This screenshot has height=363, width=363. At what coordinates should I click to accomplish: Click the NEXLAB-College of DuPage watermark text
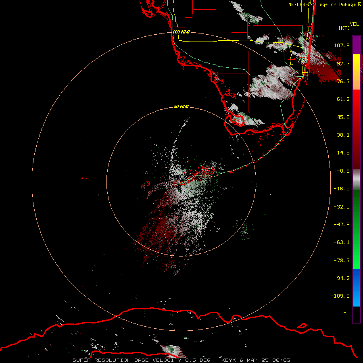point(324,4)
